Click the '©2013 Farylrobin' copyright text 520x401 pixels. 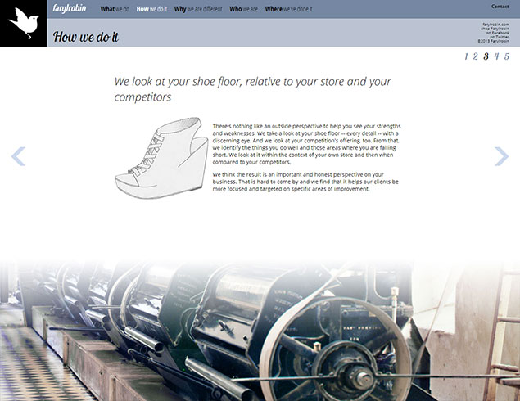pyautogui.click(x=494, y=41)
